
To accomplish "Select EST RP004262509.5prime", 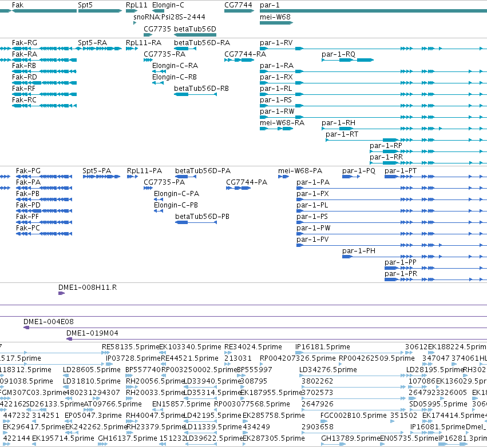I will 377,358.
